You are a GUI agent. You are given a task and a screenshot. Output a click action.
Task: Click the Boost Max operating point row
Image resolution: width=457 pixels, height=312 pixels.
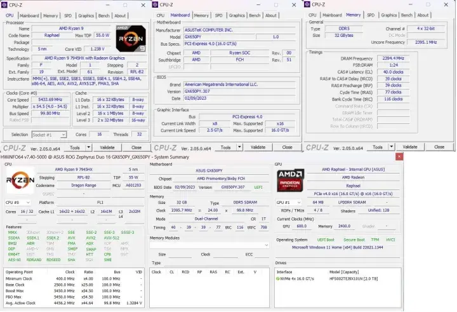coord(74,290)
